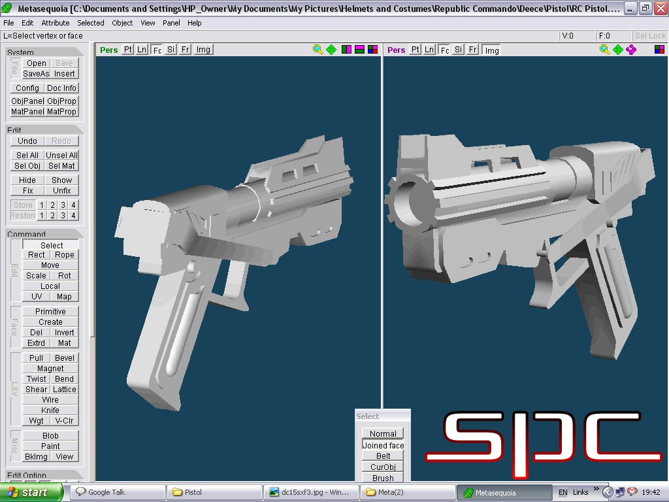
Task: Click Store slot 1 button
Action: coord(42,205)
